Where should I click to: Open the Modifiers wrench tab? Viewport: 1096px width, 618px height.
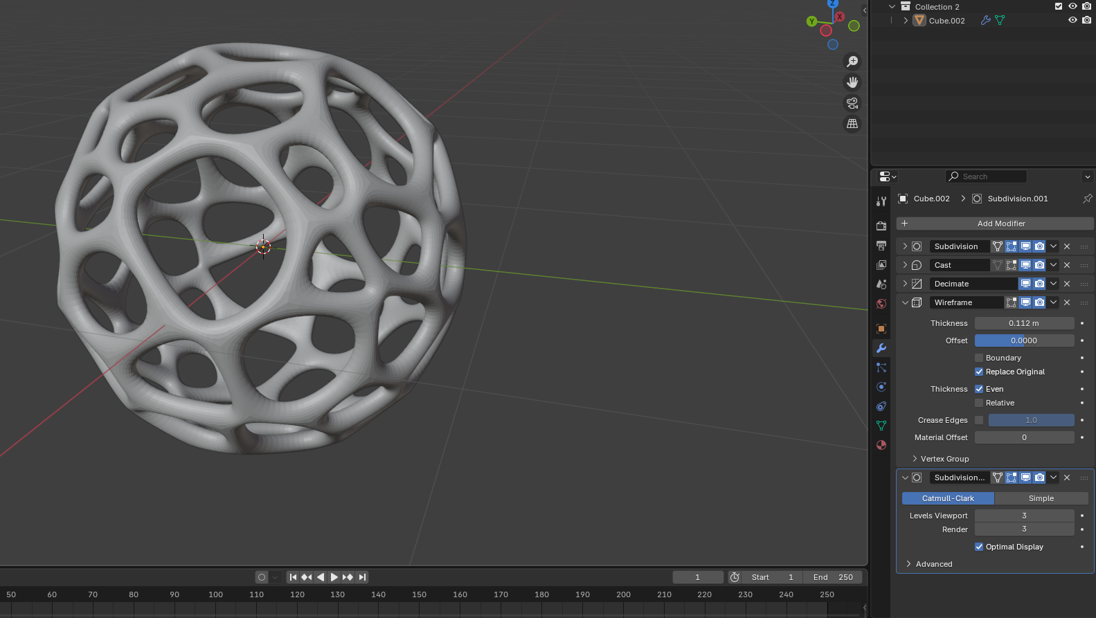[x=881, y=348]
